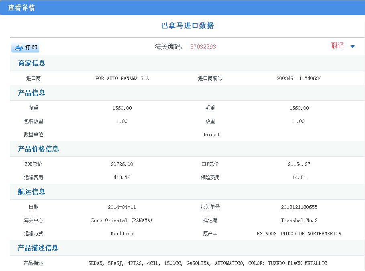
Task: Click the 巴拿马进口数据 heading
Action: 187,26
